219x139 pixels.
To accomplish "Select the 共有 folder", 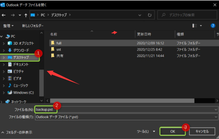I will tap(60, 56).
